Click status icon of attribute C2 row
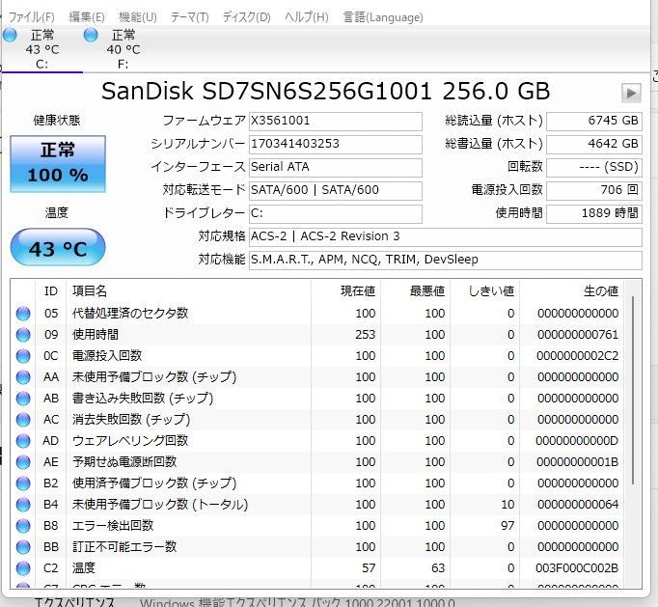 tap(23, 568)
